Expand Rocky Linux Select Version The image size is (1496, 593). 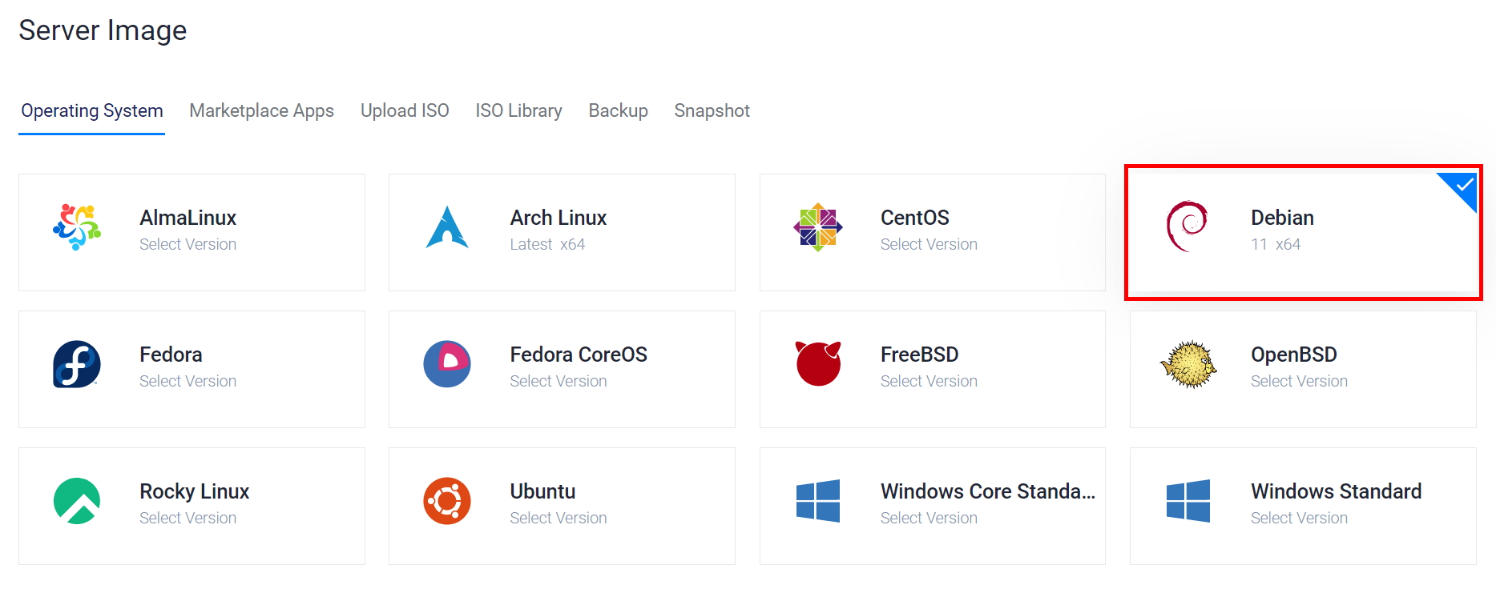click(x=188, y=518)
